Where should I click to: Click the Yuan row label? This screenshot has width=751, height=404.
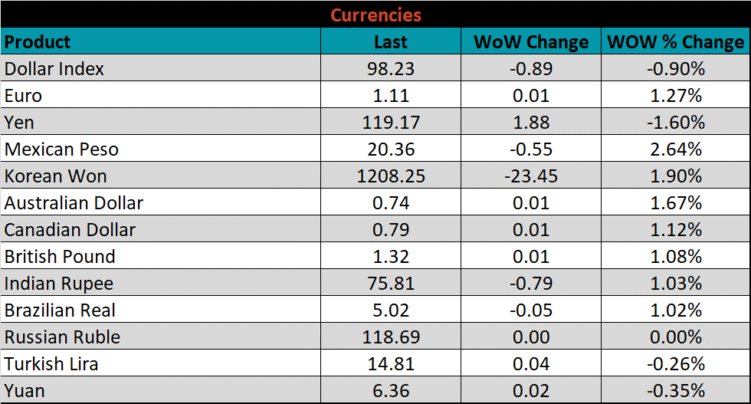pos(25,391)
